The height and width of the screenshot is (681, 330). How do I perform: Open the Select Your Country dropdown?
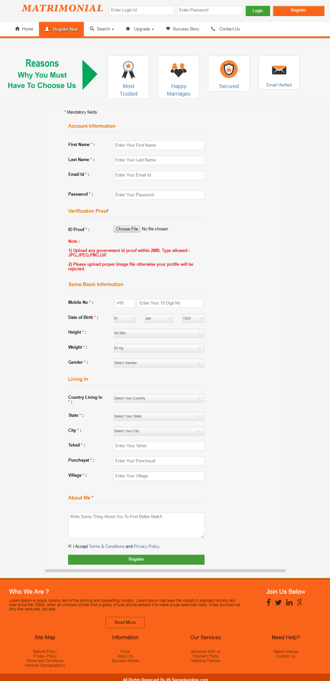(x=159, y=398)
